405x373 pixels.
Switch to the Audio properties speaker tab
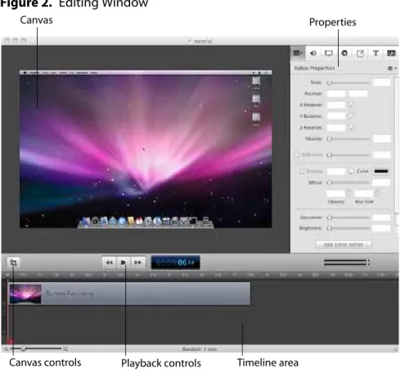[313, 53]
